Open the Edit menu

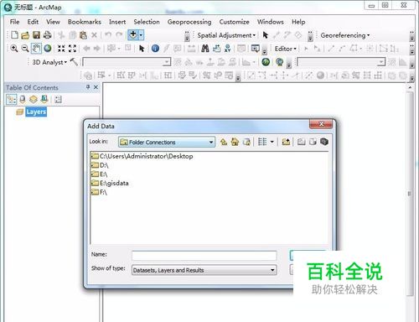click(x=33, y=22)
